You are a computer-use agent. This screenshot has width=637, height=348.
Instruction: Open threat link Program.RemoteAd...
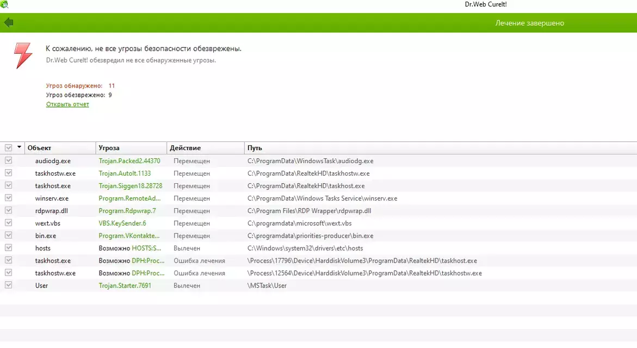point(129,198)
